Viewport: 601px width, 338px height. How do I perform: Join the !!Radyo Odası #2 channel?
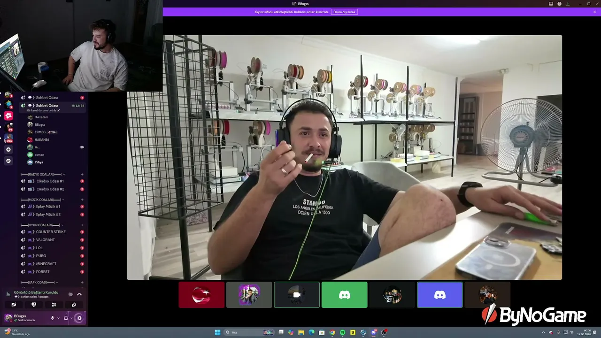52,189
